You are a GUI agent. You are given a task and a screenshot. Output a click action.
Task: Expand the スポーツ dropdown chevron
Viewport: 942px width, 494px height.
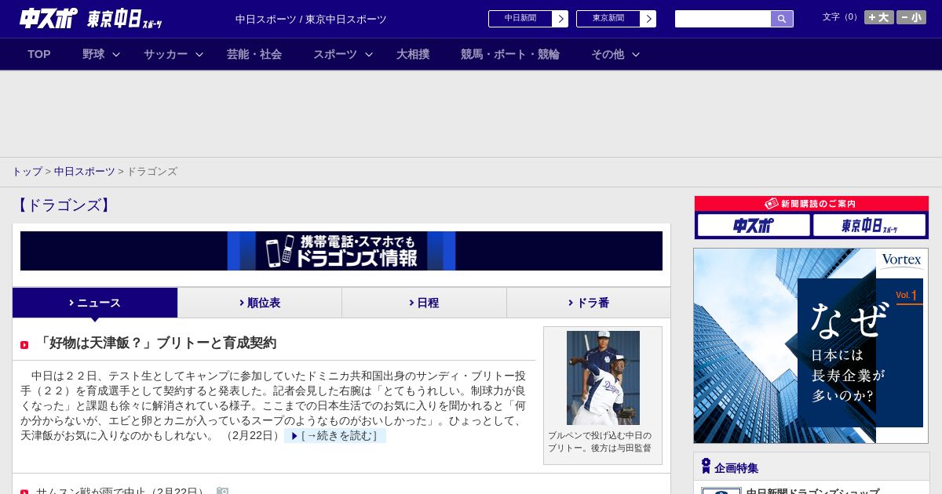pyautogui.click(x=369, y=54)
